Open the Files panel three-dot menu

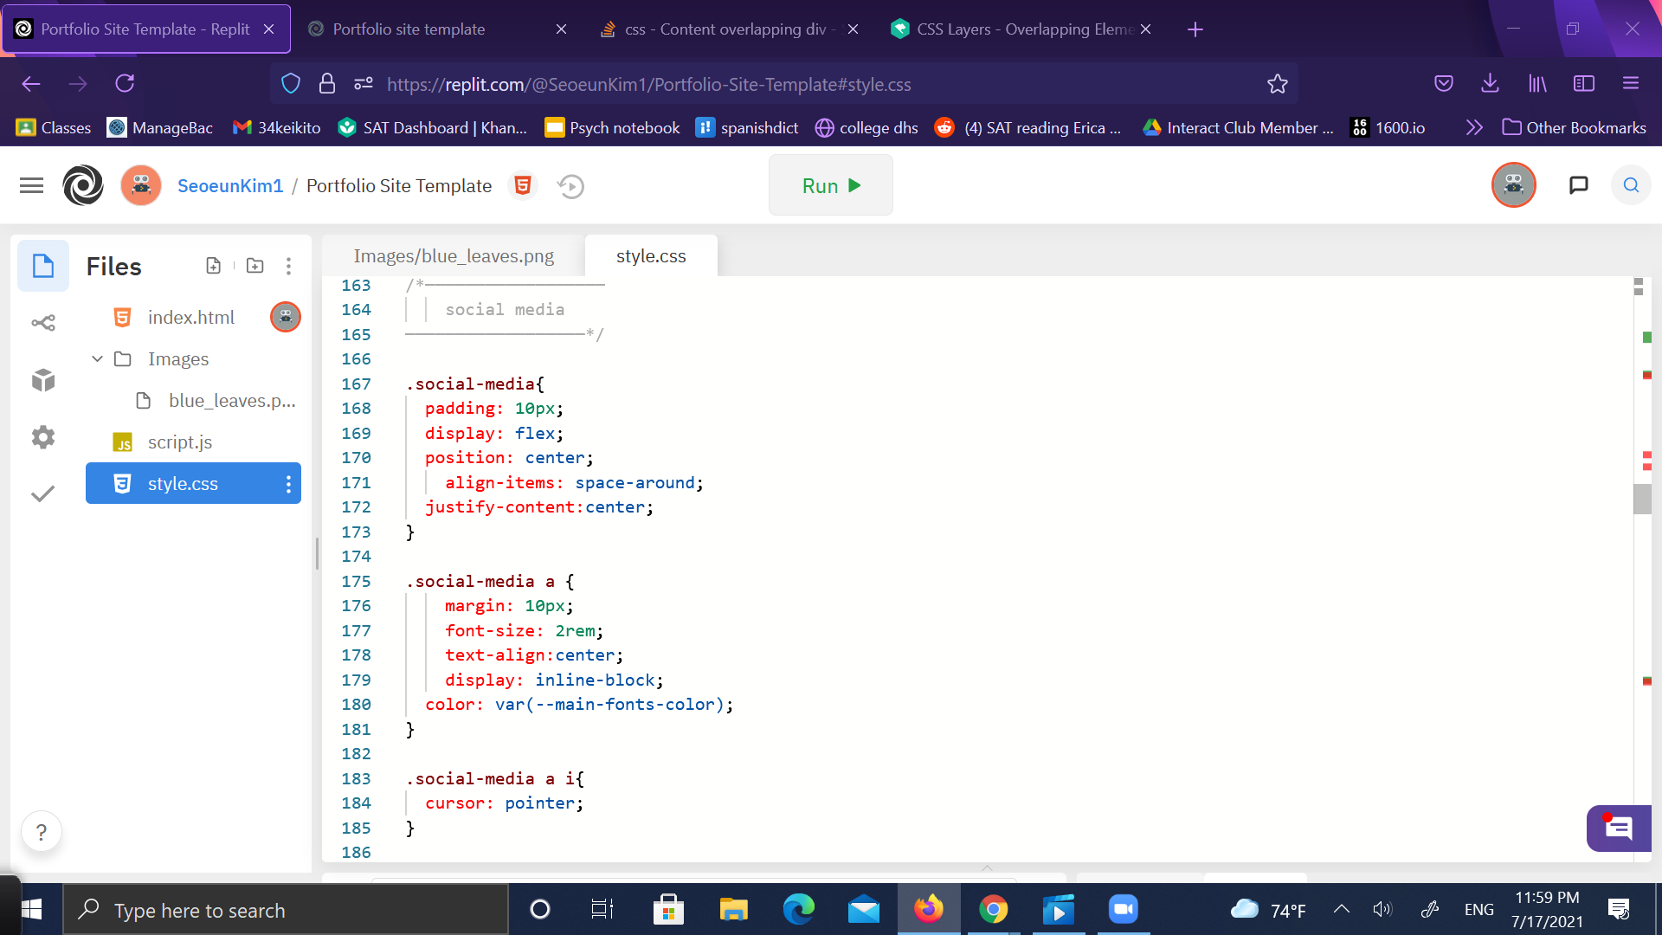tap(288, 266)
